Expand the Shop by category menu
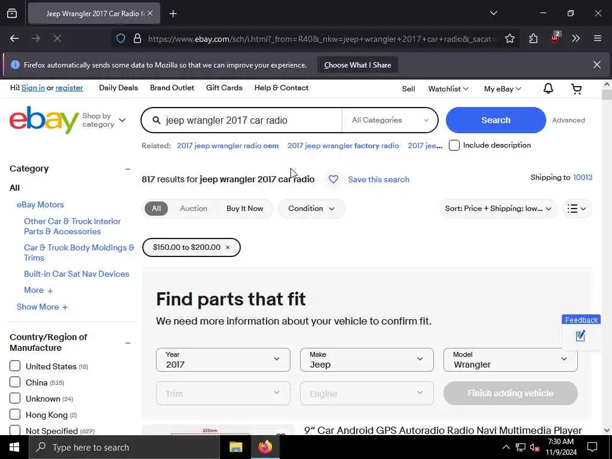Viewport: 612px width, 459px height. (x=104, y=120)
